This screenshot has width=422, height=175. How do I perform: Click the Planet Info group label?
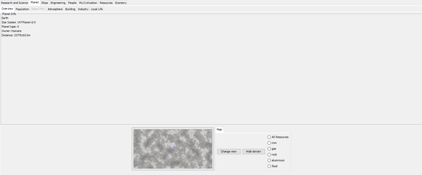coord(9,14)
